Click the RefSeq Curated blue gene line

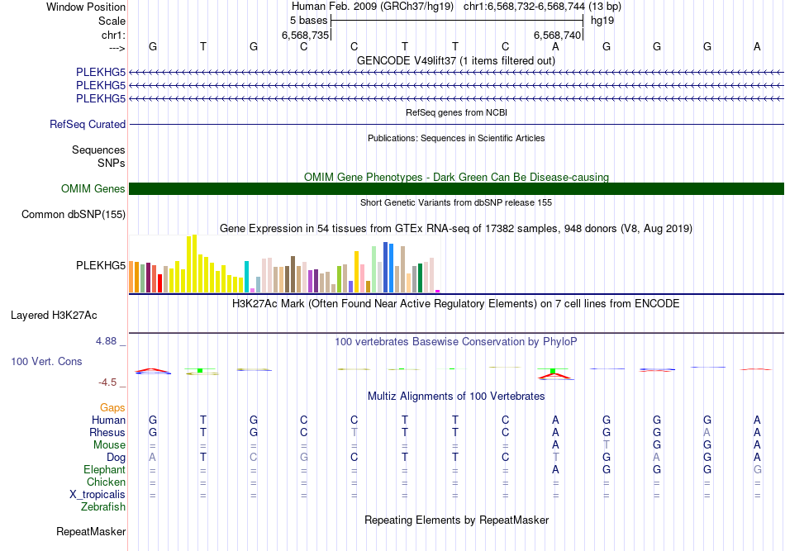(x=456, y=124)
